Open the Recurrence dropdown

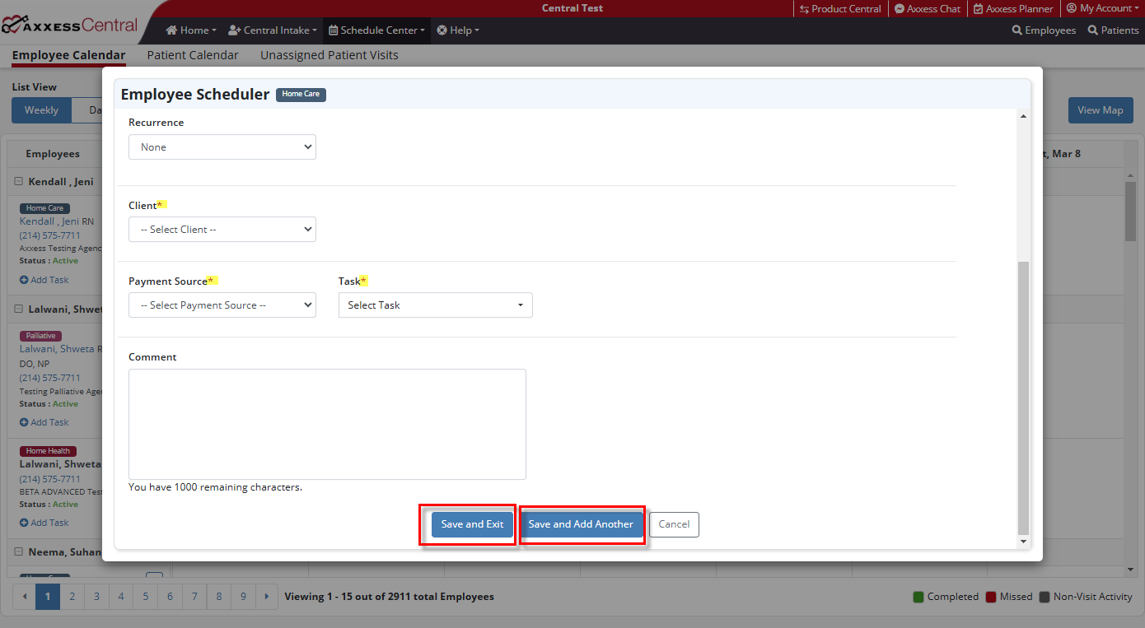[x=222, y=147]
